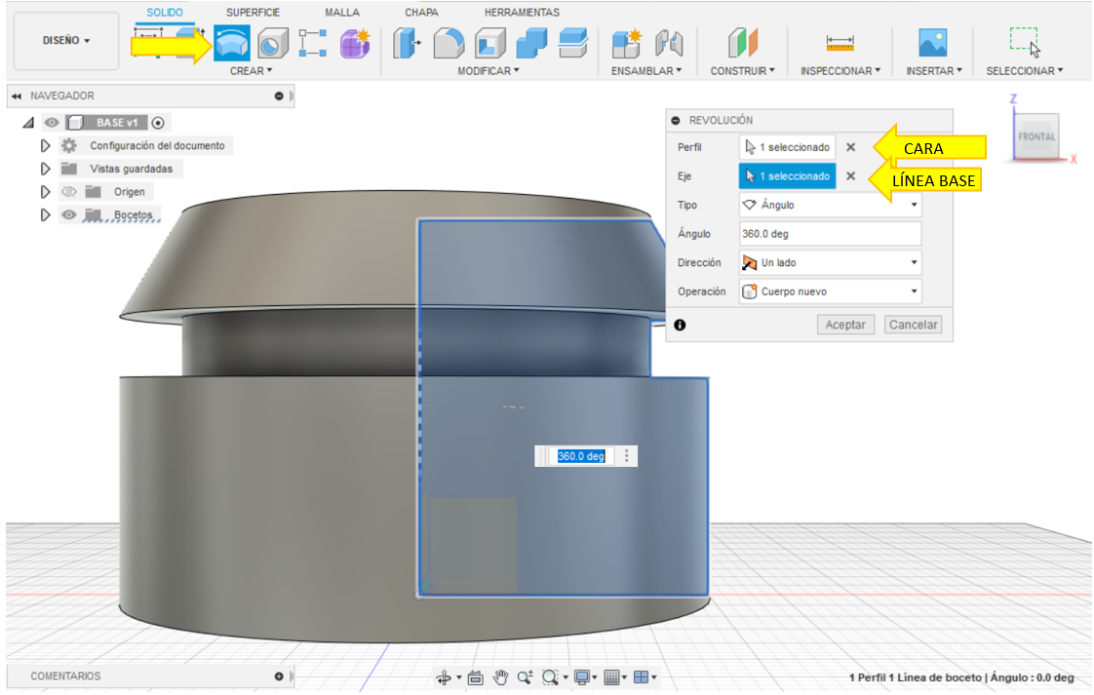Switch to the Sólido tab
1094x695 pixels.
[165, 13]
